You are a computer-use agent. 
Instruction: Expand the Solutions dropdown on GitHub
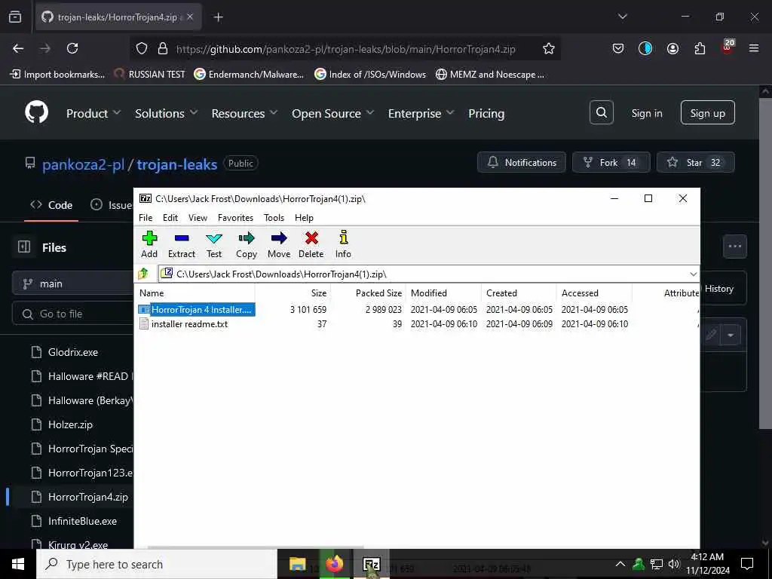[167, 113]
